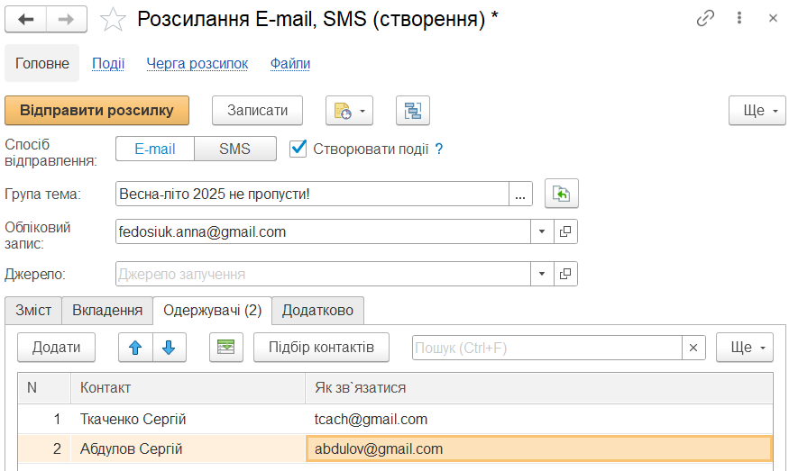Open the Ще menu in recipients toolbar

[745, 348]
